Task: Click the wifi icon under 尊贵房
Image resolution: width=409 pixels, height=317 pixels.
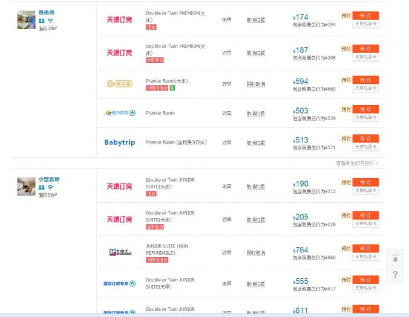Action: tap(50, 21)
